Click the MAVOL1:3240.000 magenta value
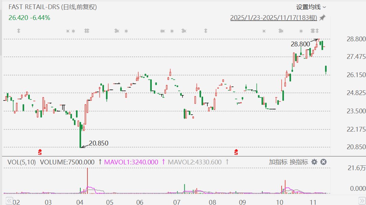 point(131,162)
